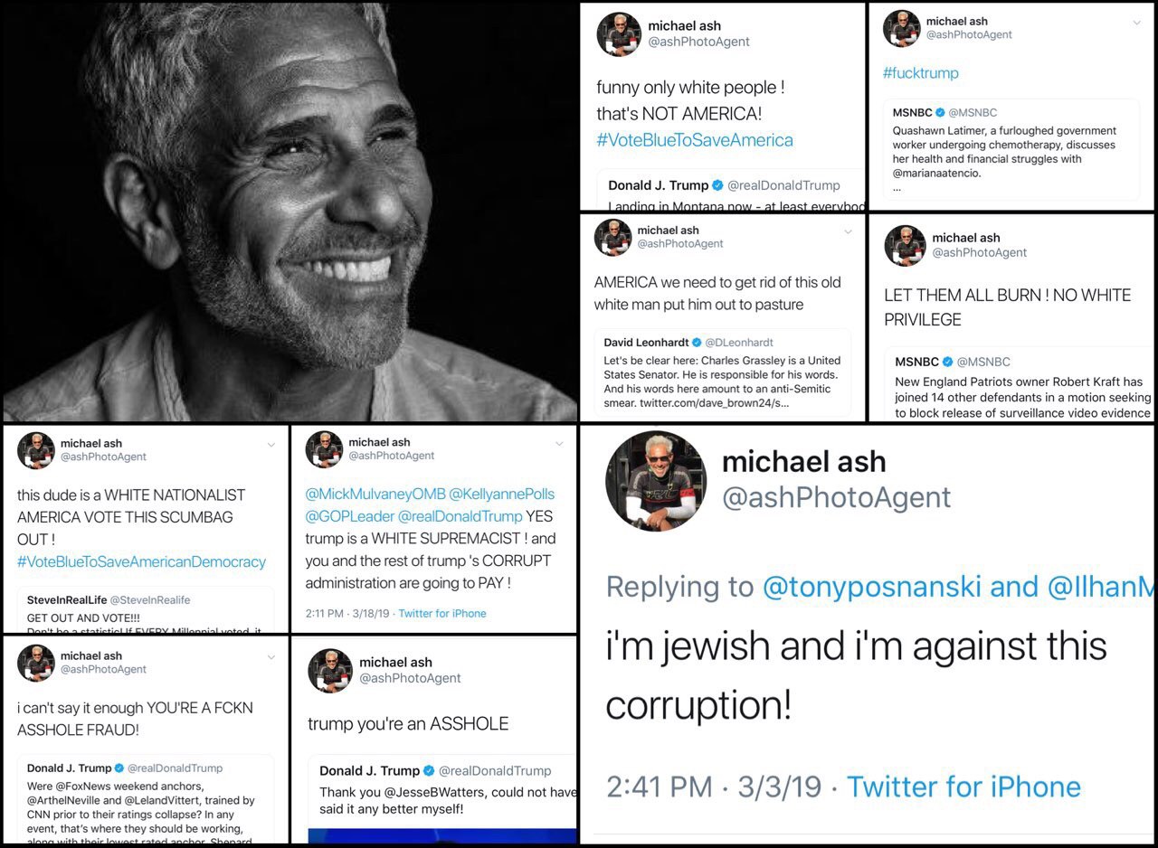Click "Twitter for iPhone" on the 3/3/19 tweet
The height and width of the screenshot is (848, 1158).
963,787
